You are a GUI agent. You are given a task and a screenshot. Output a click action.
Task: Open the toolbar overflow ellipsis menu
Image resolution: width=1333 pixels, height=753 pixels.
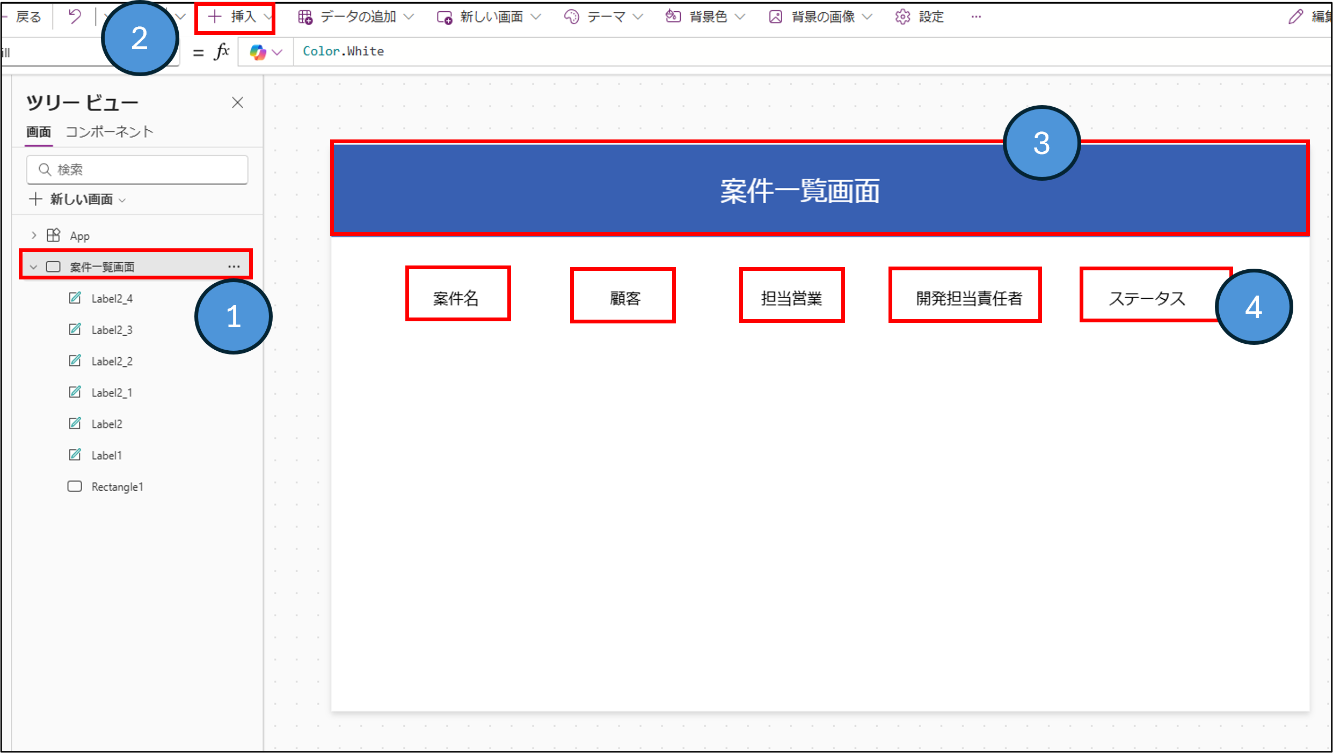pos(976,17)
